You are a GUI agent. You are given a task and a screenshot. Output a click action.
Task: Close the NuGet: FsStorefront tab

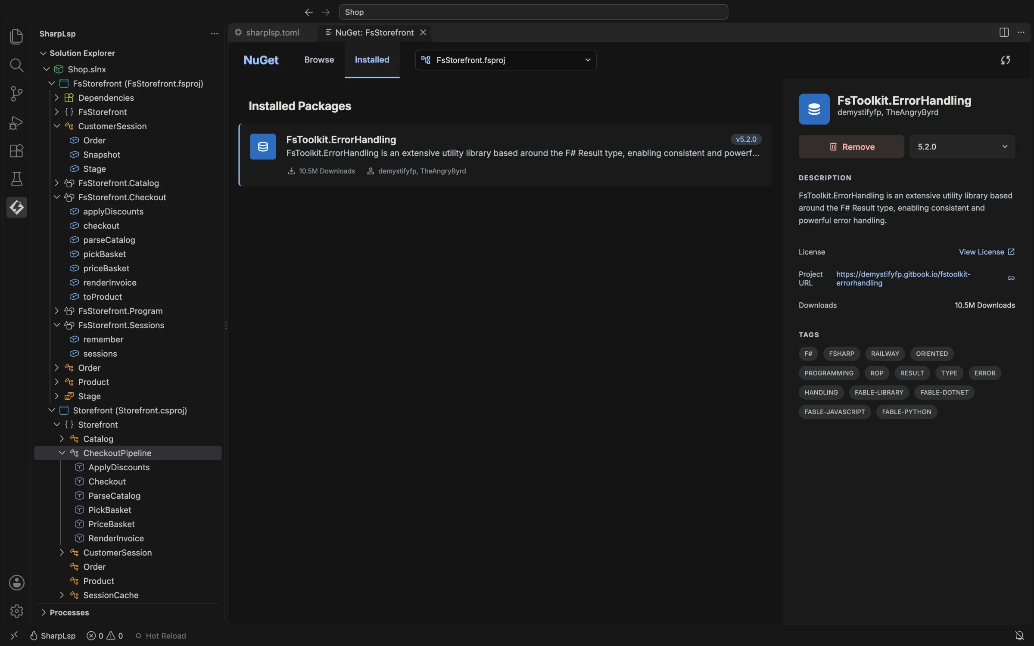click(423, 33)
